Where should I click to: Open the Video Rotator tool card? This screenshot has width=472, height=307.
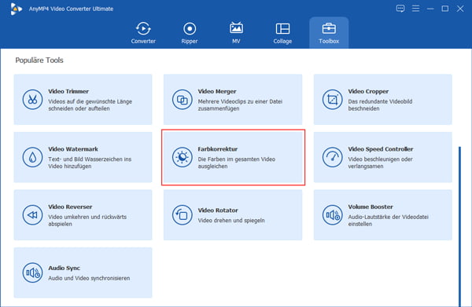tap(233, 215)
